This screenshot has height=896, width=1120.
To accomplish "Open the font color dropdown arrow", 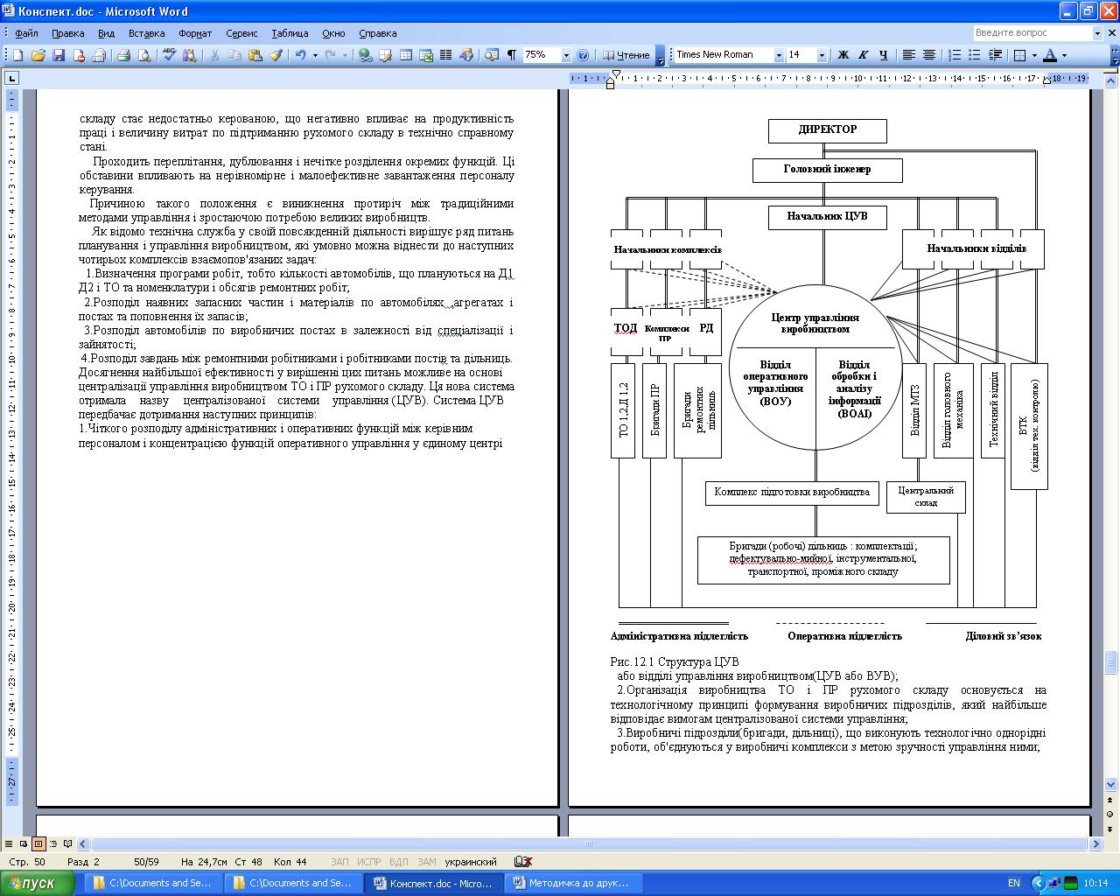I will 1064,55.
